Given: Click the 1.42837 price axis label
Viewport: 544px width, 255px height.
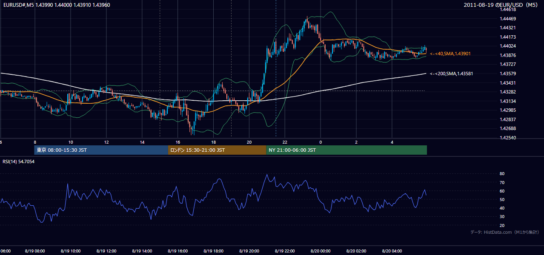Looking at the screenshot, I should tap(508, 119).
